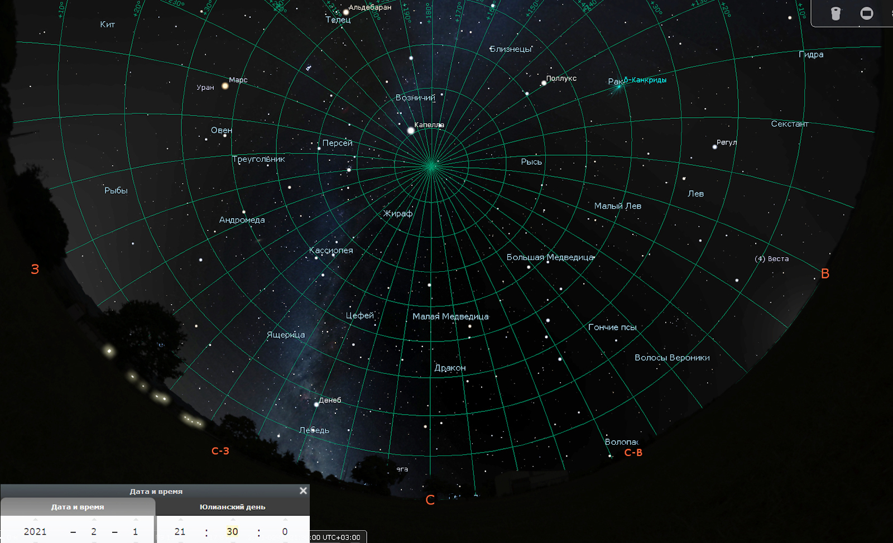Increase the day with arrow above 1
The width and height of the screenshot is (893, 543).
[x=135, y=520]
